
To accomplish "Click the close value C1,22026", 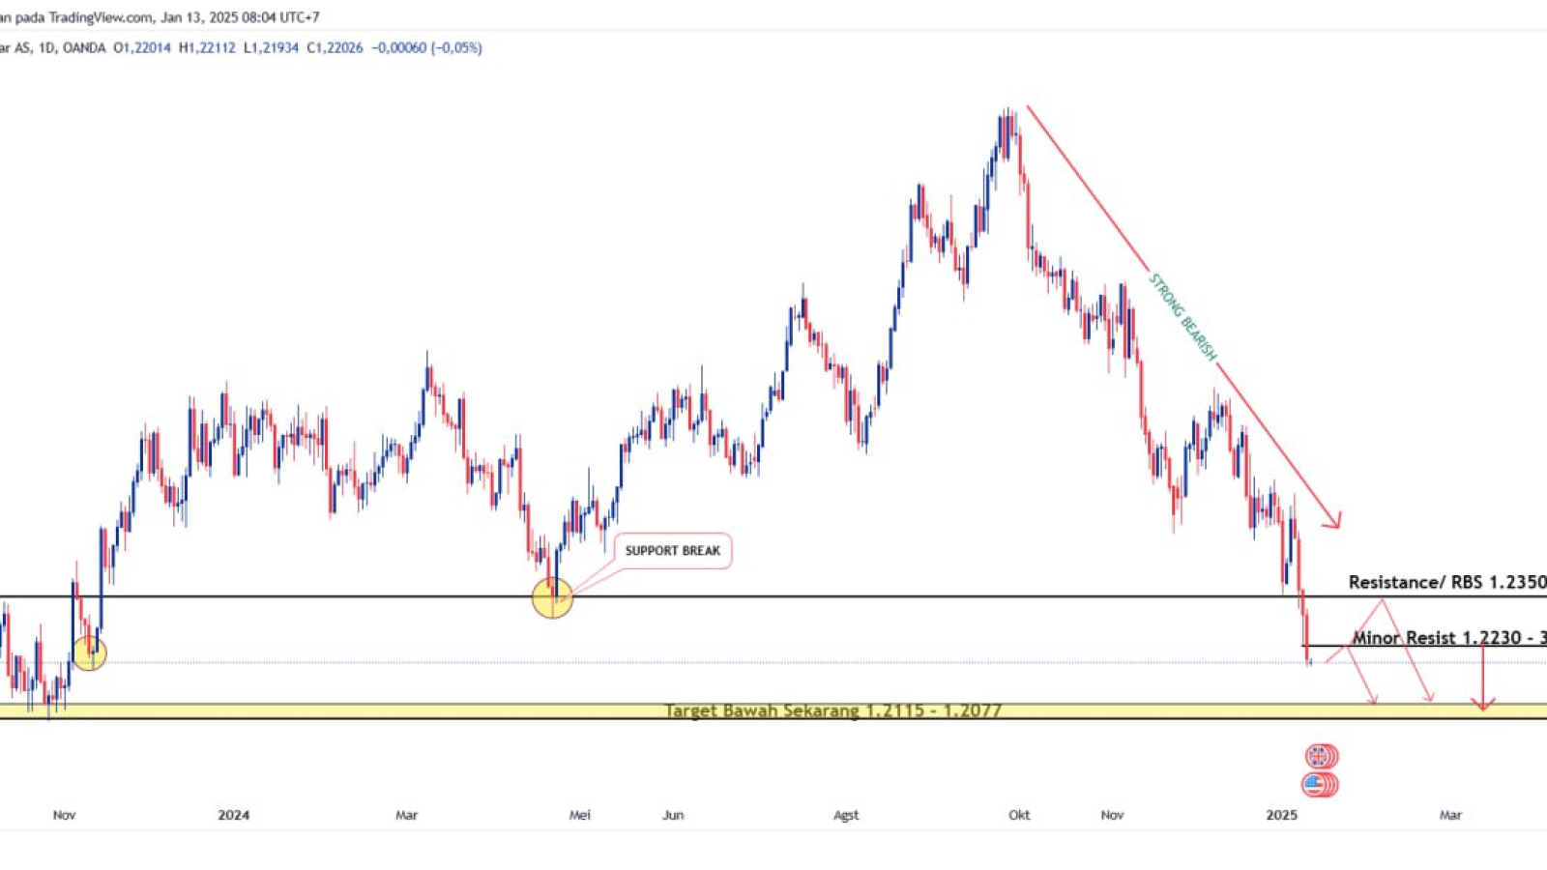I will tap(335, 47).
